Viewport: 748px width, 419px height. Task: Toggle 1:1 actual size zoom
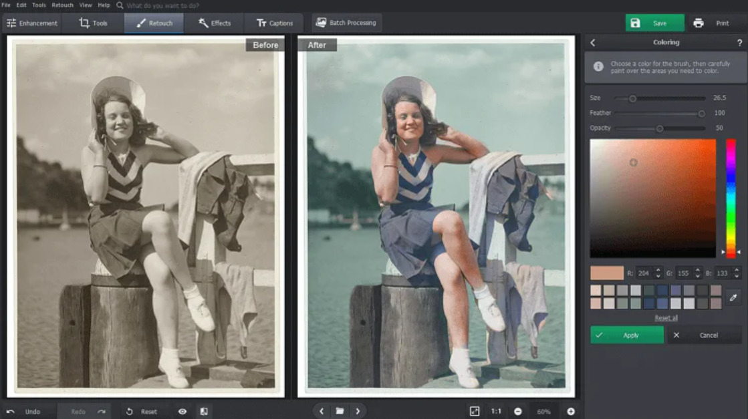(496, 412)
